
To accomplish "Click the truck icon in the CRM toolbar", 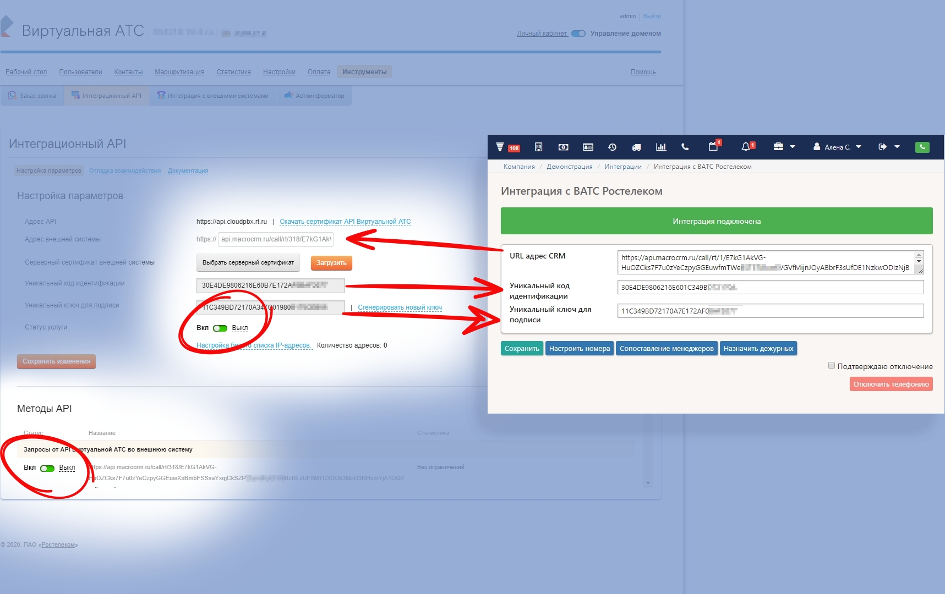I will click(636, 147).
